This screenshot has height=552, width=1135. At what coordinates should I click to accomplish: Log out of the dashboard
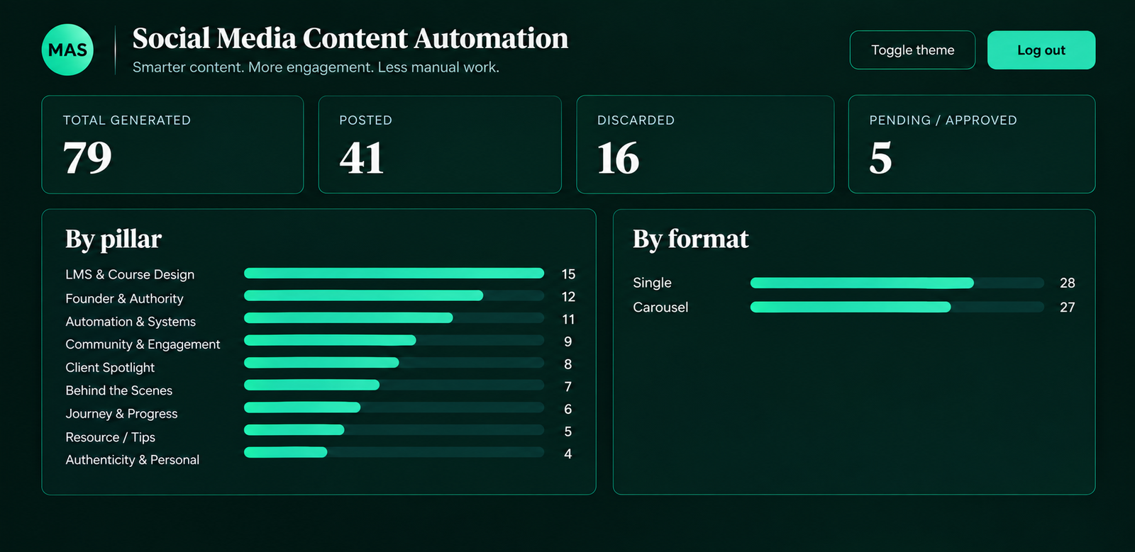(1041, 50)
